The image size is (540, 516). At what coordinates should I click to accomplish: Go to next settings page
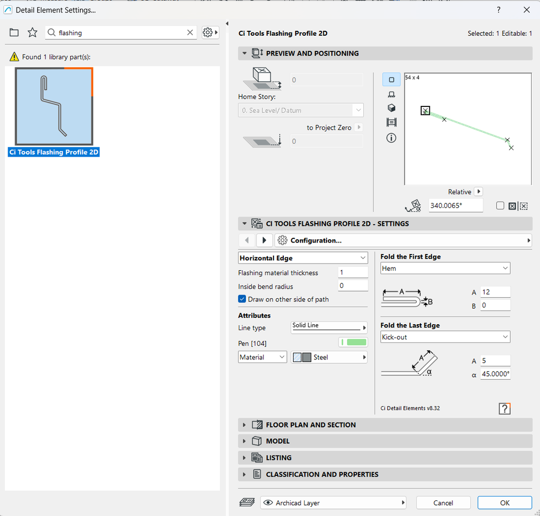[x=264, y=240]
